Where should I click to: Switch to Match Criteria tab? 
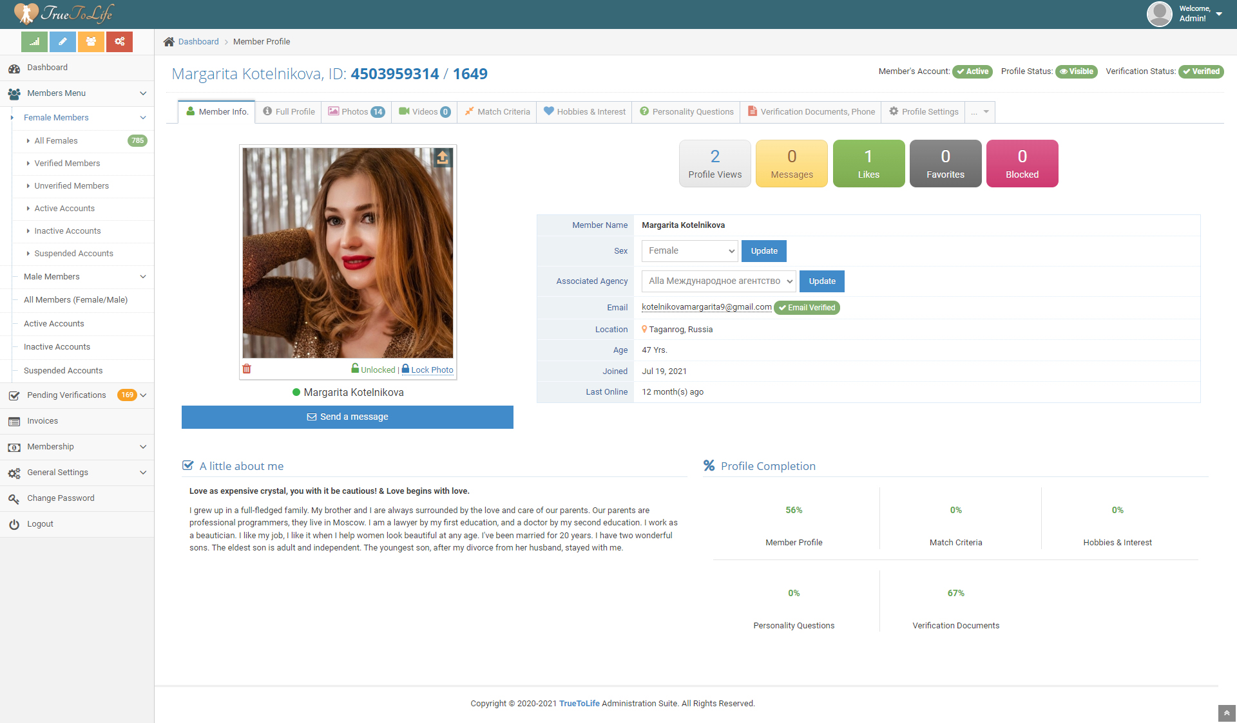(497, 112)
